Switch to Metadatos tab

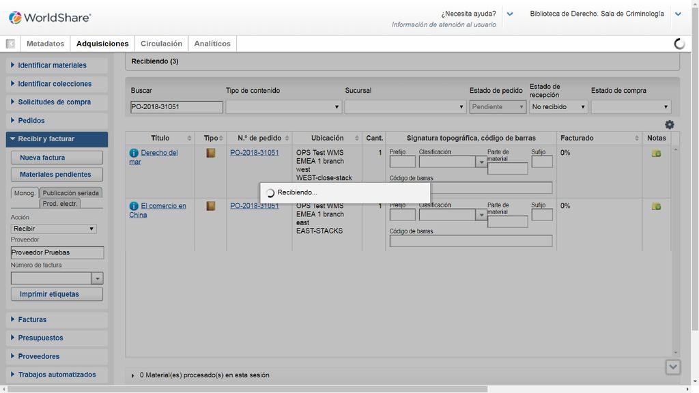point(46,44)
